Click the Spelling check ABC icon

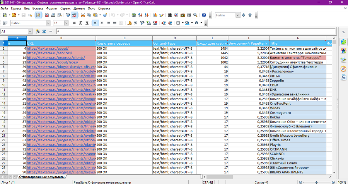[x=68, y=15]
